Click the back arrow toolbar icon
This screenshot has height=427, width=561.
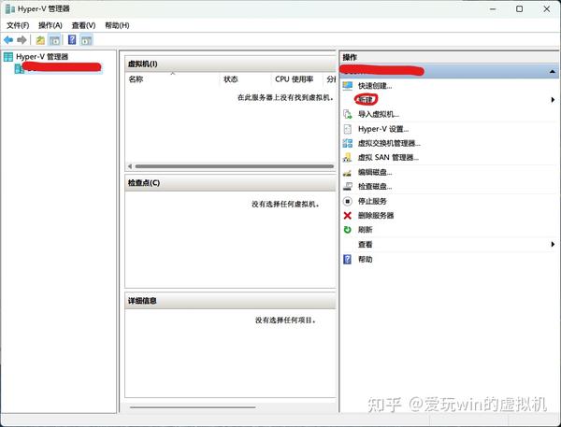point(8,39)
